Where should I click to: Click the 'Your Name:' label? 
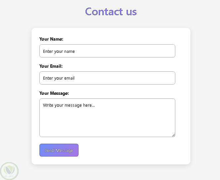pos(51,39)
